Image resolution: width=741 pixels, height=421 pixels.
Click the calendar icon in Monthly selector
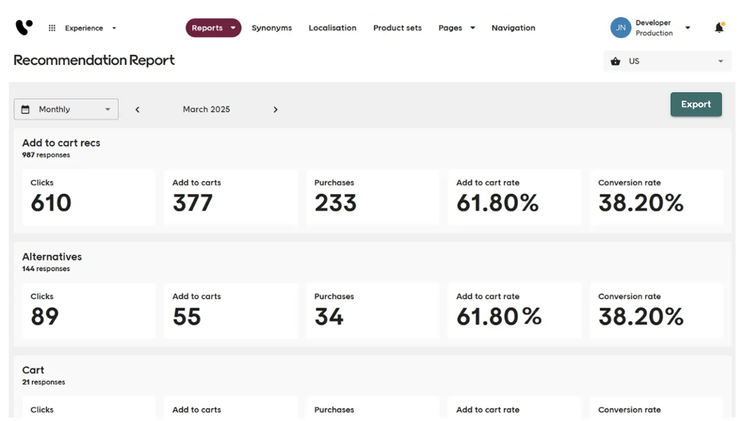[x=26, y=109]
